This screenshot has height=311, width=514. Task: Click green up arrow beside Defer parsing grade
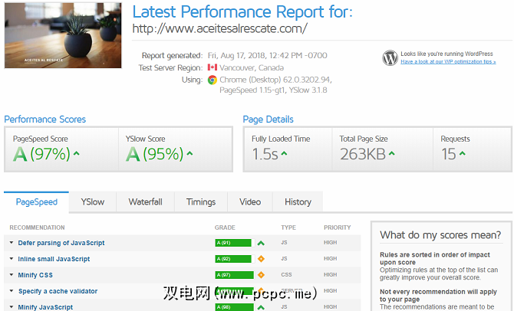[x=261, y=243]
